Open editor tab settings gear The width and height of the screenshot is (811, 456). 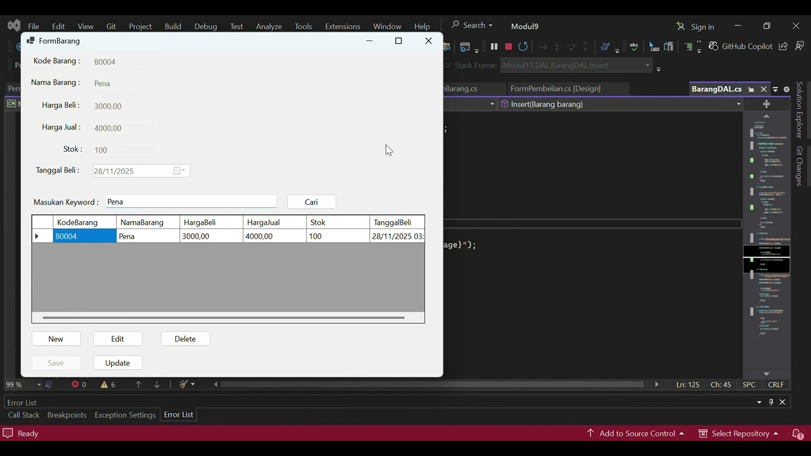click(x=786, y=89)
